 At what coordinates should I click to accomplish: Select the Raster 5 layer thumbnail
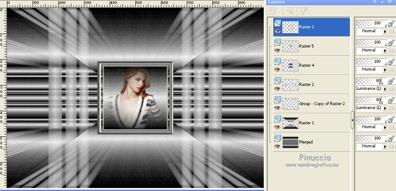click(x=290, y=46)
